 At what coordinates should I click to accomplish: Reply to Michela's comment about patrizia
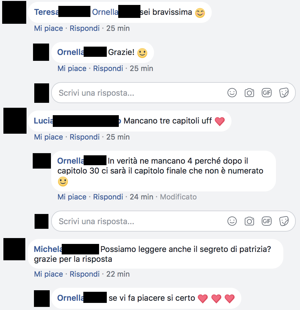85,274
